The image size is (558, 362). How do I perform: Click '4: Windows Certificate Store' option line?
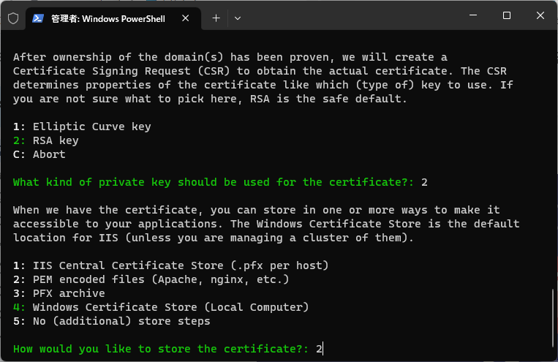(x=161, y=307)
